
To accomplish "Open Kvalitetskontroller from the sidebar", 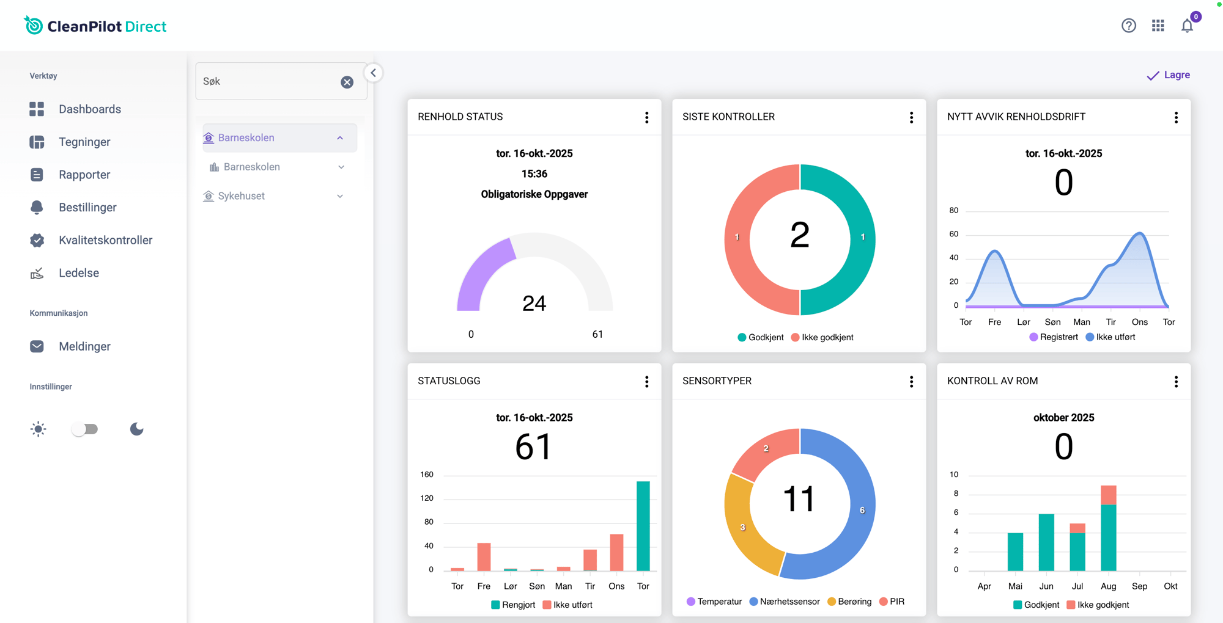I will [x=105, y=240].
